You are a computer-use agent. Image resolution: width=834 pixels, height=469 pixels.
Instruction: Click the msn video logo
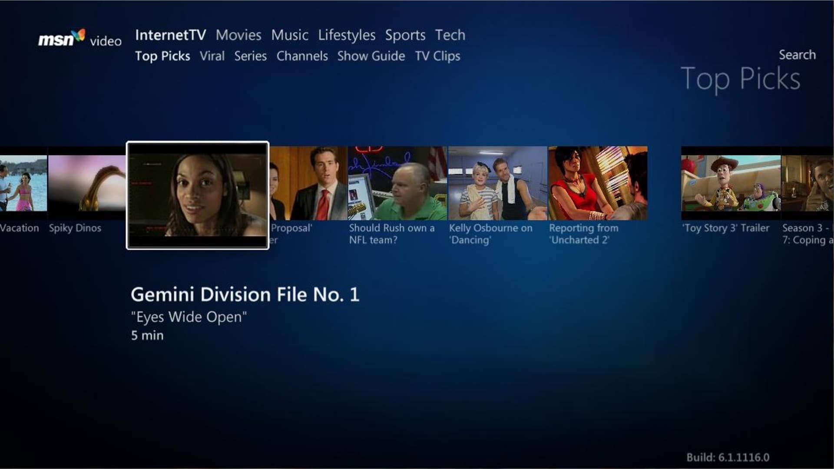[x=79, y=40]
